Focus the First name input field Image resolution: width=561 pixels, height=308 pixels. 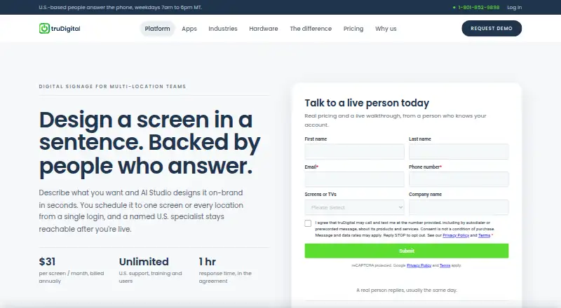355,151
